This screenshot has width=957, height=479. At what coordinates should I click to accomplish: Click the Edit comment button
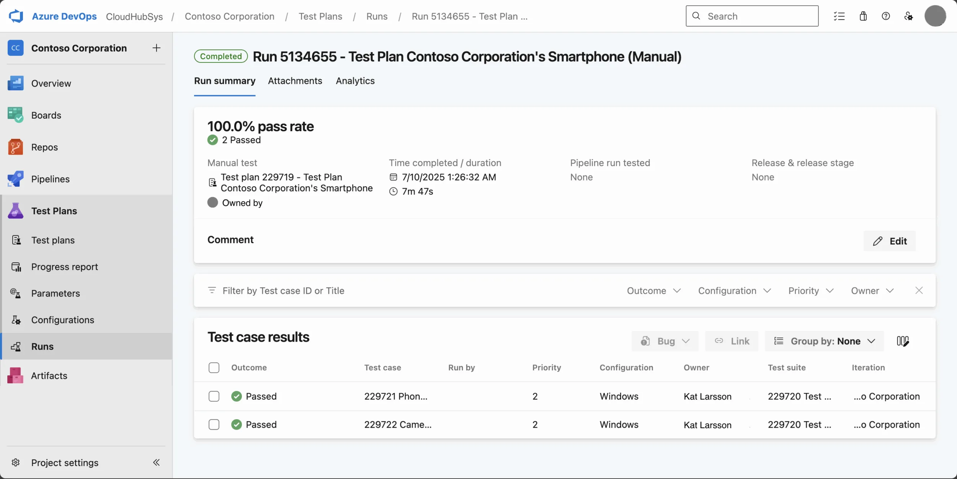889,241
